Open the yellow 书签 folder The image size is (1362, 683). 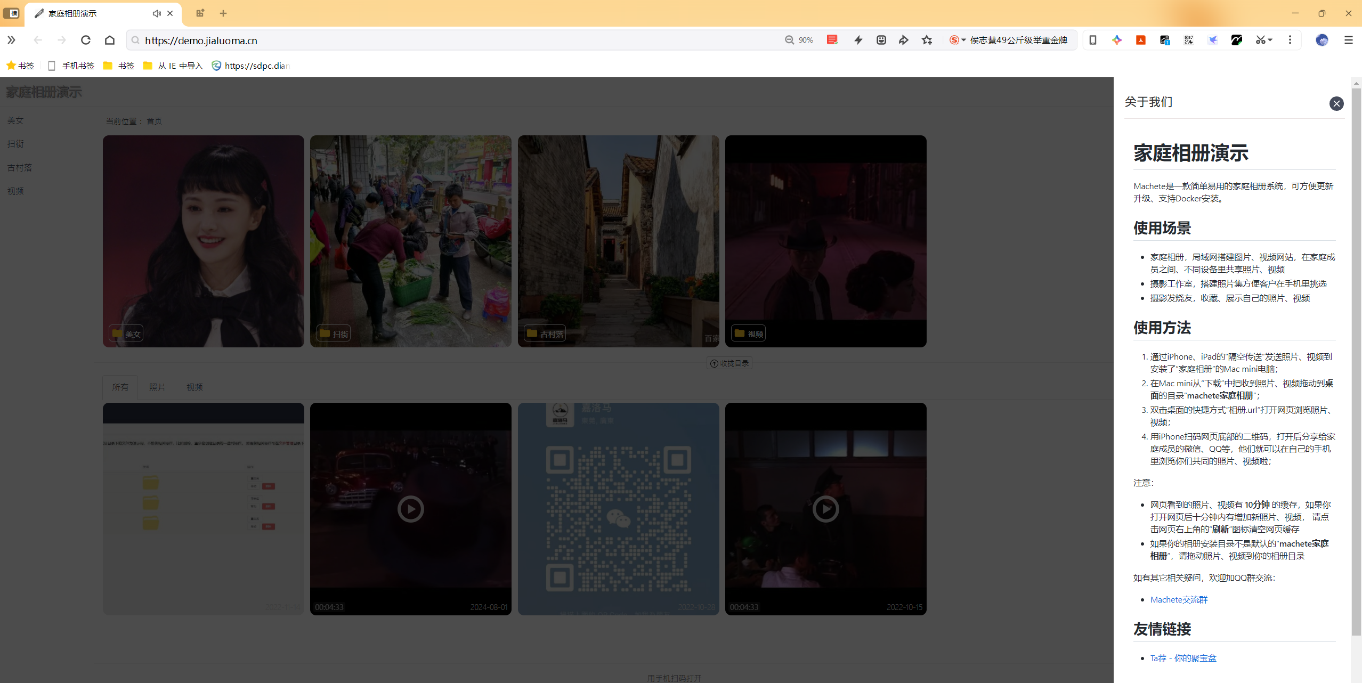tap(119, 66)
